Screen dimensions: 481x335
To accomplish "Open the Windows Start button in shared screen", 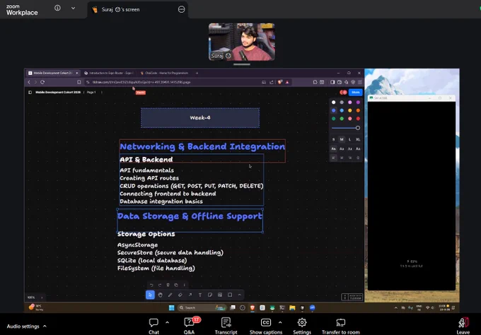I will [x=172, y=307].
